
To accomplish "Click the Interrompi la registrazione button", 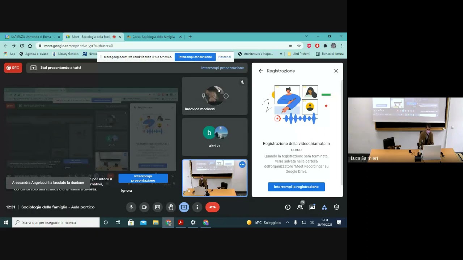I will click(x=296, y=187).
